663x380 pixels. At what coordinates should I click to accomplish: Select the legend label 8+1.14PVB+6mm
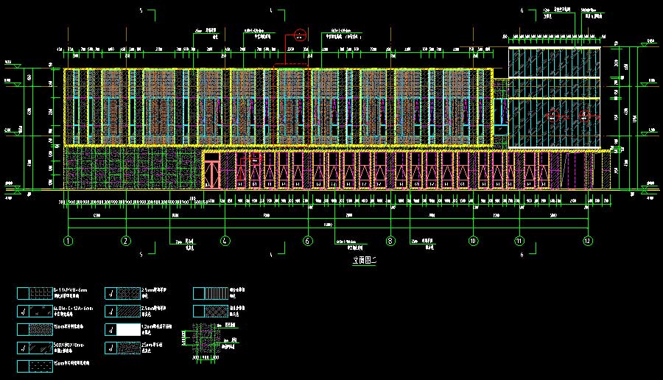click(70, 290)
